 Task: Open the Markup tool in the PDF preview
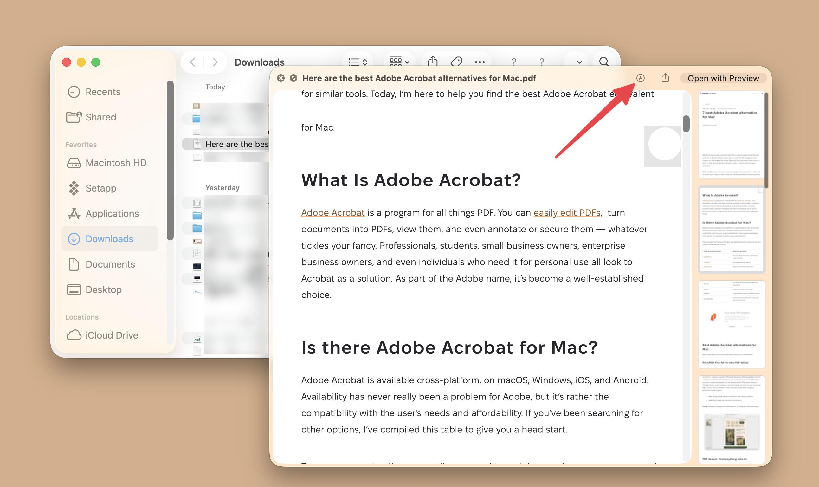(640, 78)
